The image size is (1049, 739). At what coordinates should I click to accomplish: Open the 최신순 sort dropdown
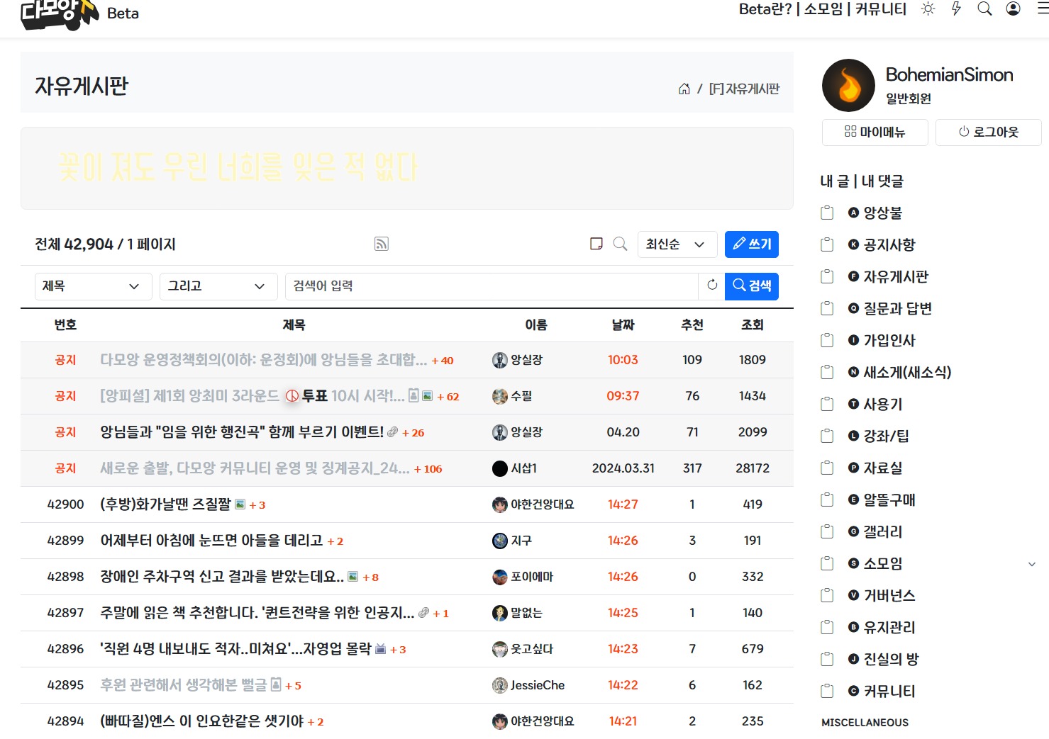677,244
